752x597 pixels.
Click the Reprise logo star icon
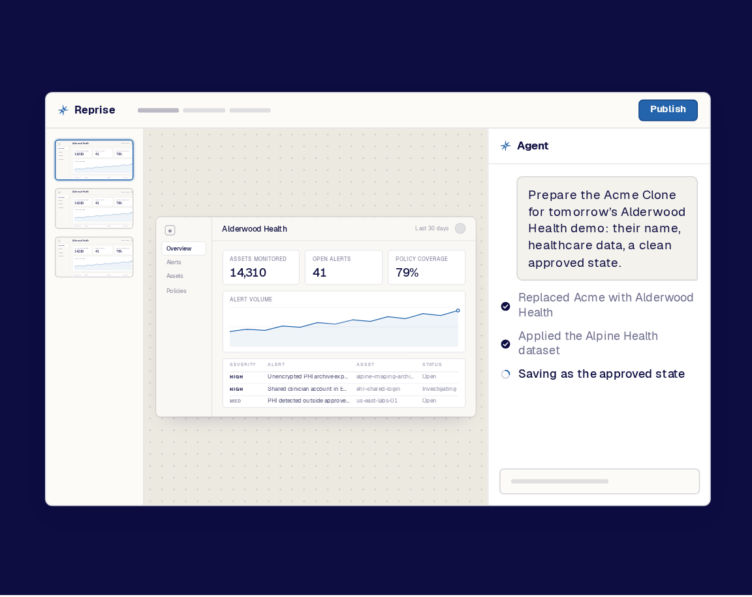pyautogui.click(x=63, y=110)
